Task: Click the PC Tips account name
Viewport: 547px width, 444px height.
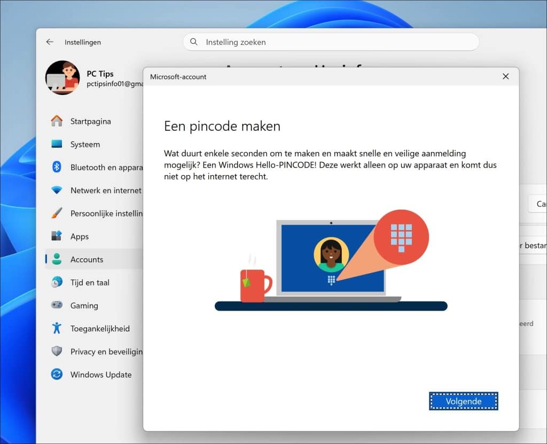Action: [x=100, y=74]
